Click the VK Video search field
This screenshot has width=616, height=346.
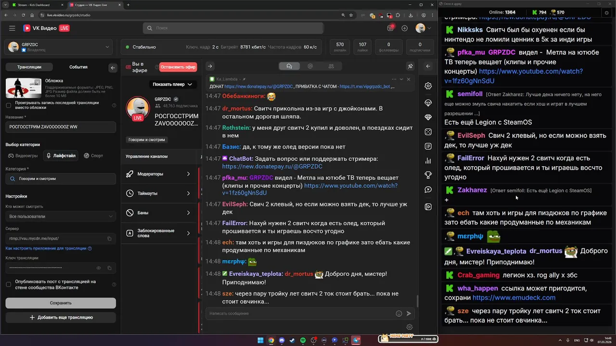pos(233,28)
